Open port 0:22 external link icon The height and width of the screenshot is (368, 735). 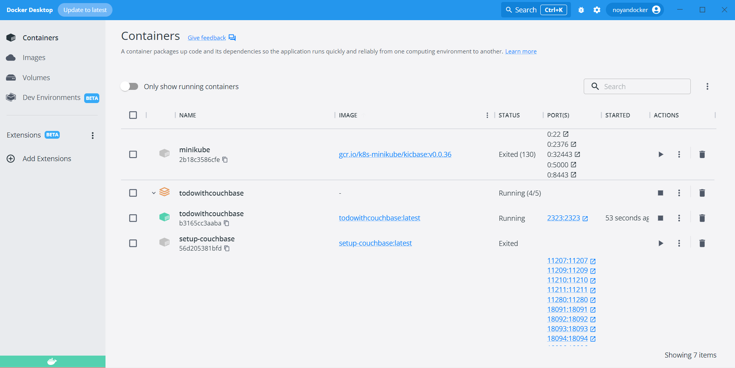(x=566, y=134)
